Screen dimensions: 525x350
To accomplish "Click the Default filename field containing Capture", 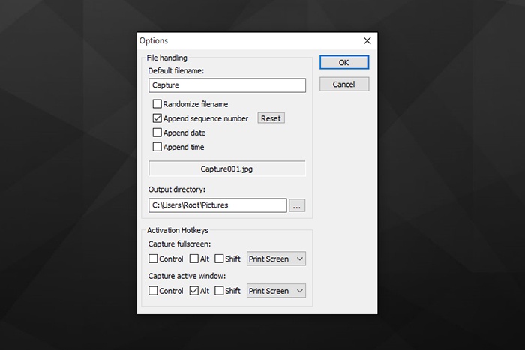I will point(227,85).
